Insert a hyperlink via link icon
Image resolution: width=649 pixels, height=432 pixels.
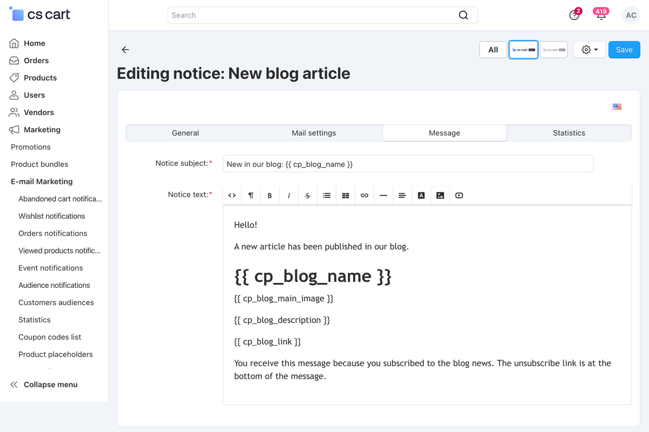[365, 195]
